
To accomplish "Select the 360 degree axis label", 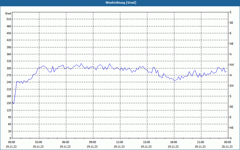I will 9,54.
